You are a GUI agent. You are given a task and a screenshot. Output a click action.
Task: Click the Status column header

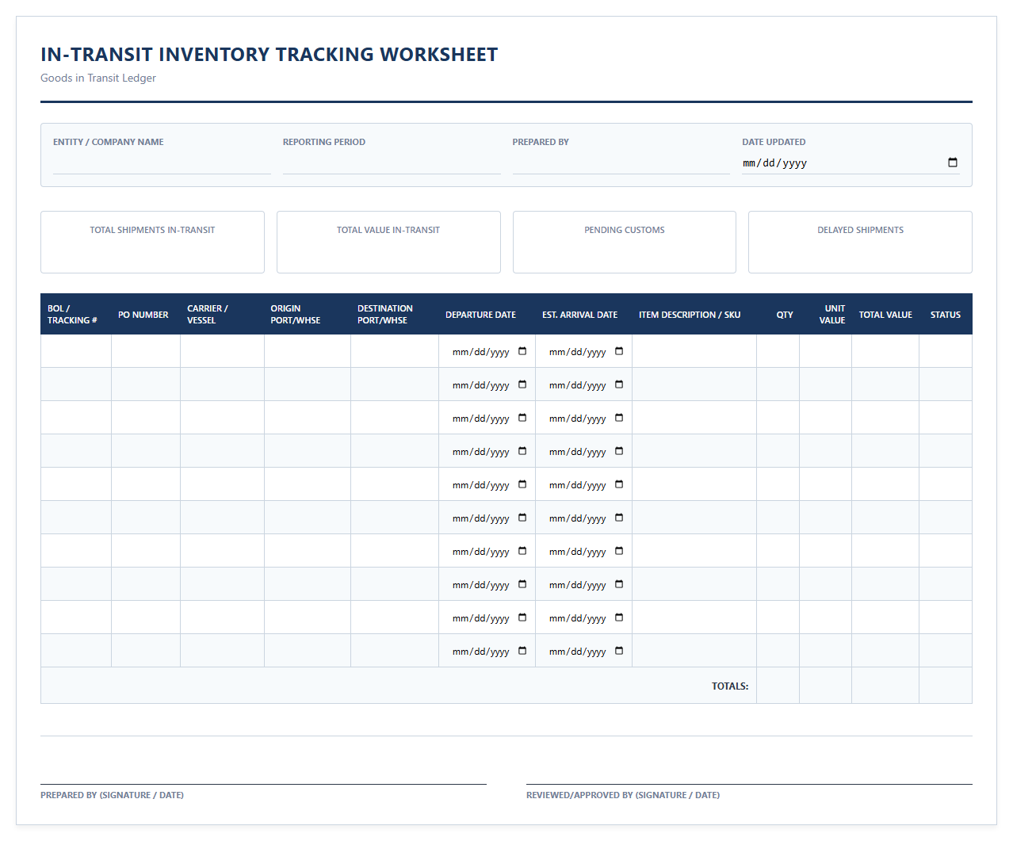point(946,315)
